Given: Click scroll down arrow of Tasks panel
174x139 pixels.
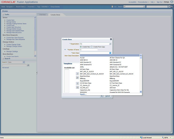Looking at the screenshot, I should pyautogui.click(x=35, y=56).
